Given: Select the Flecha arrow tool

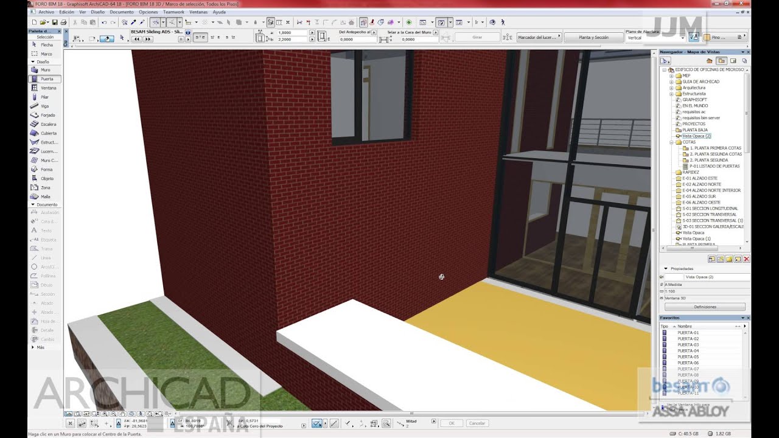Looking at the screenshot, I should [x=45, y=45].
